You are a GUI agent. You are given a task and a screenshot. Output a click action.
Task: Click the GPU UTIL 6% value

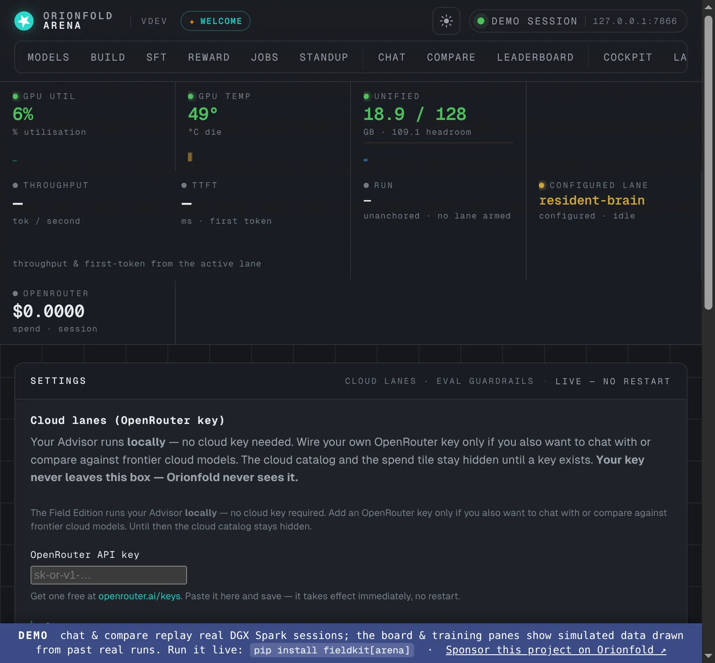point(23,114)
